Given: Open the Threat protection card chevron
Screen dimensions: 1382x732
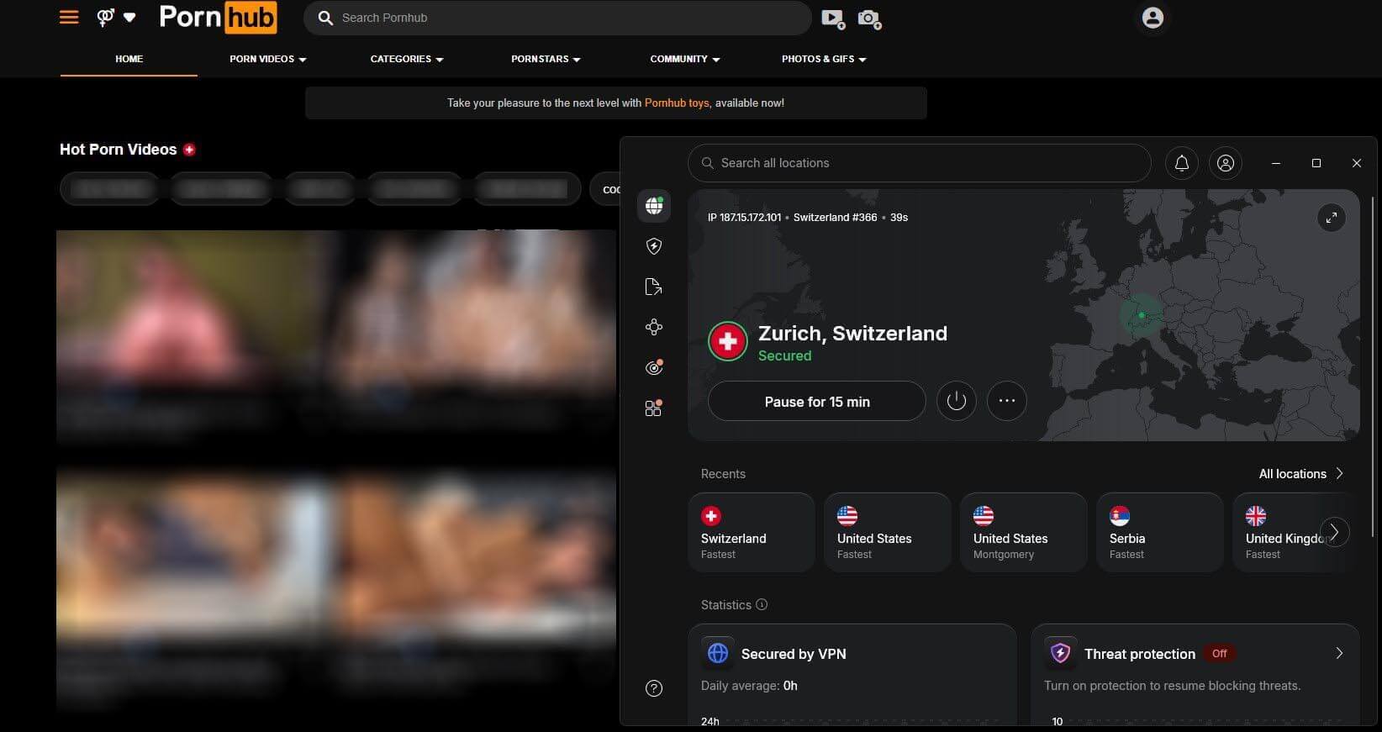Looking at the screenshot, I should [x=1339, y=653].
